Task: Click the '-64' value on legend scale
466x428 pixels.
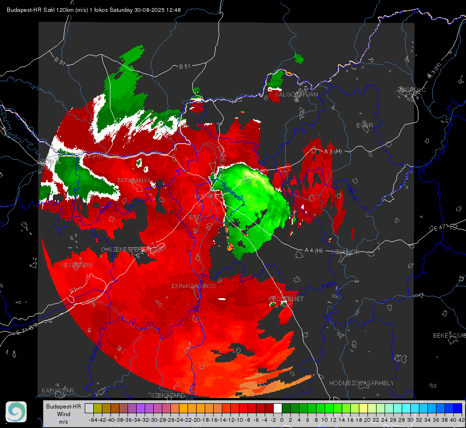Action: point(93,420)
